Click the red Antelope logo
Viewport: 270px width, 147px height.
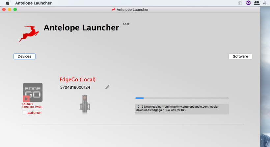29,33
